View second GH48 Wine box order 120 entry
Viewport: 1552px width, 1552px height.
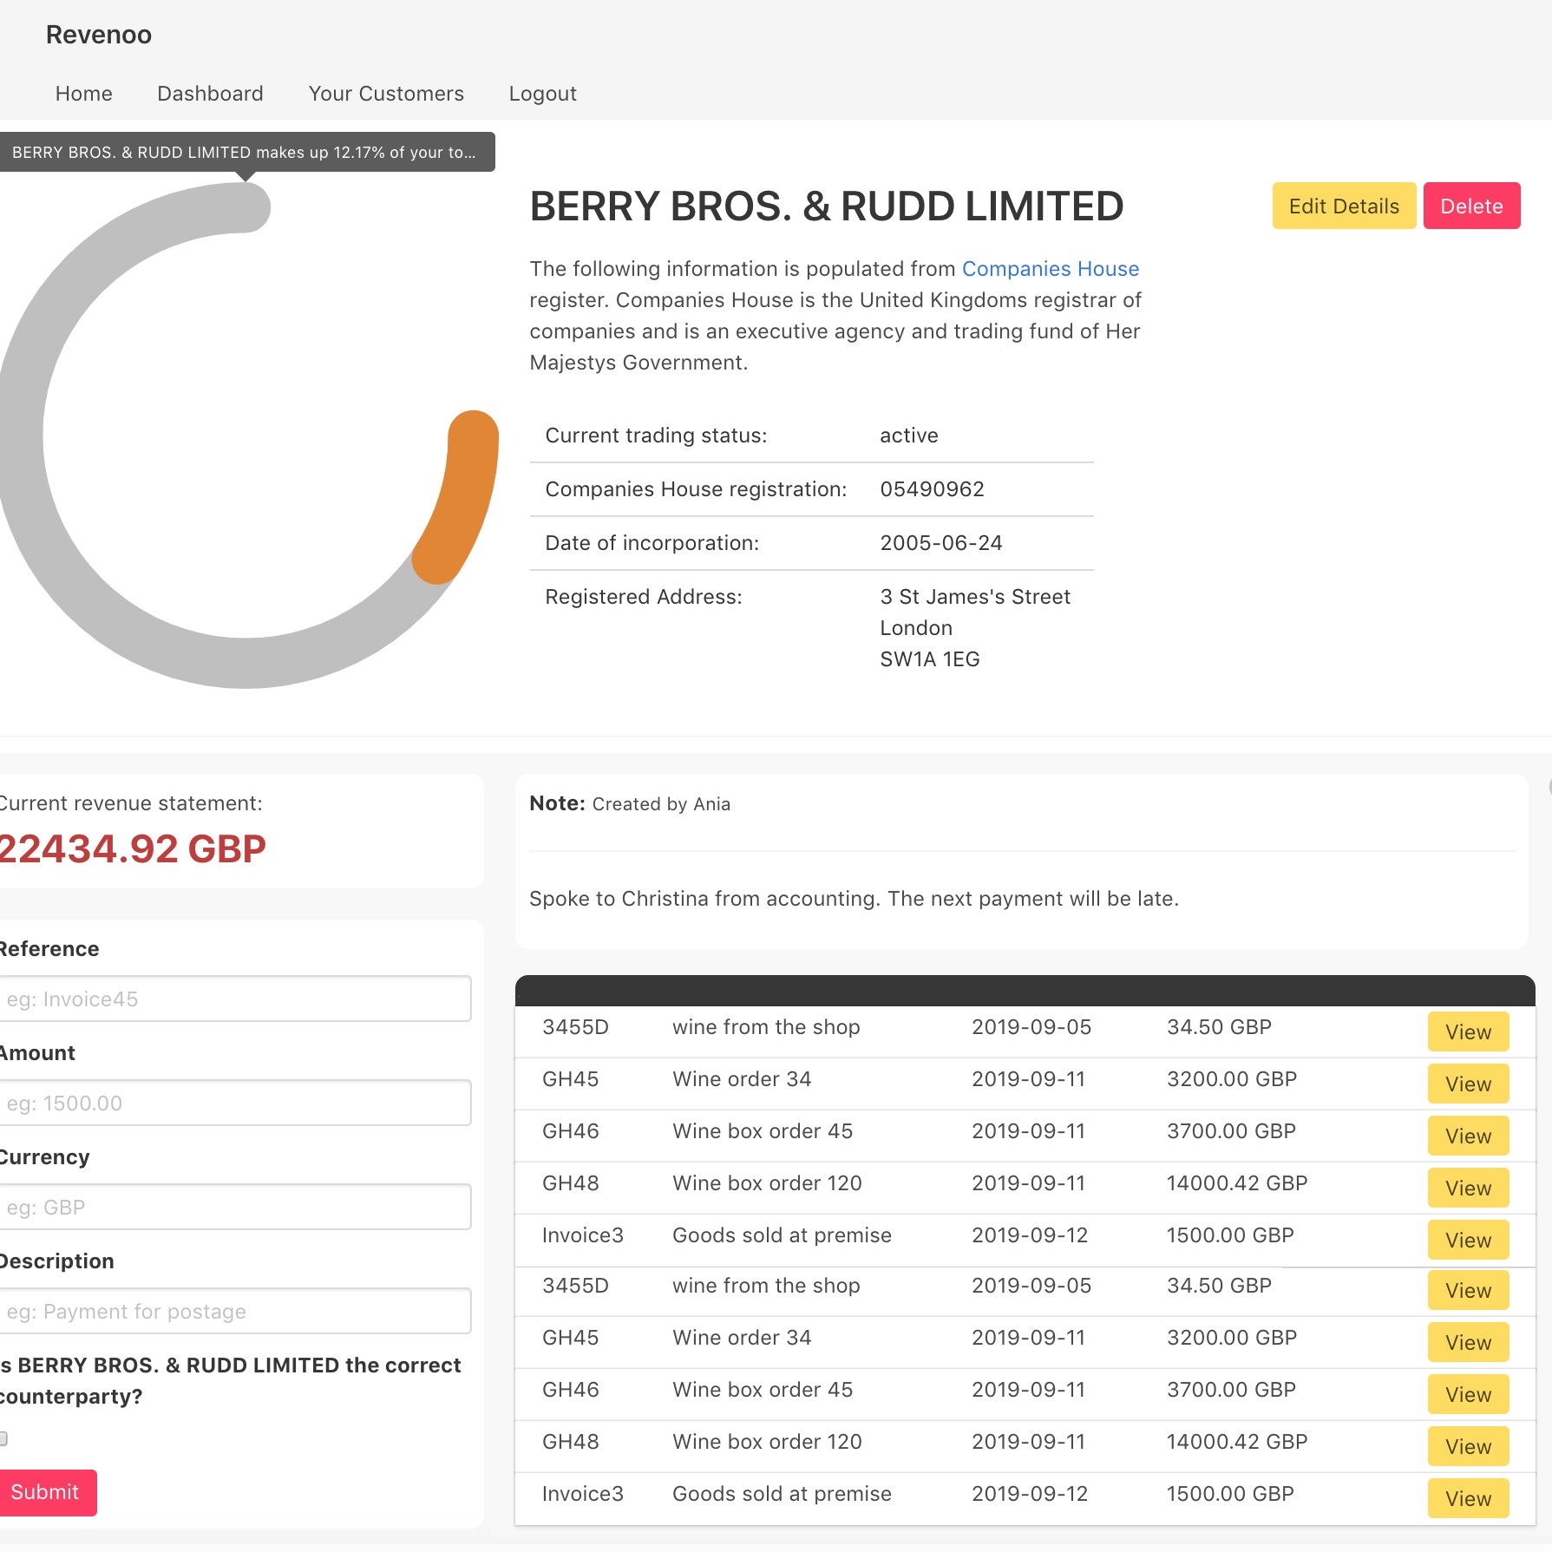click(x=1468, y=1446)
